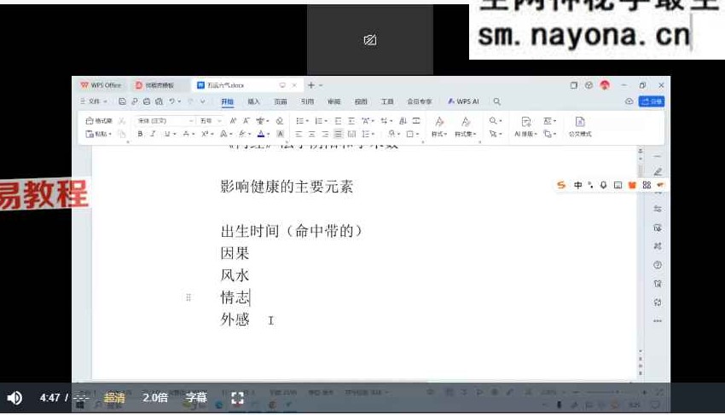Increase font size with the A+ icon

click(233, 121)
